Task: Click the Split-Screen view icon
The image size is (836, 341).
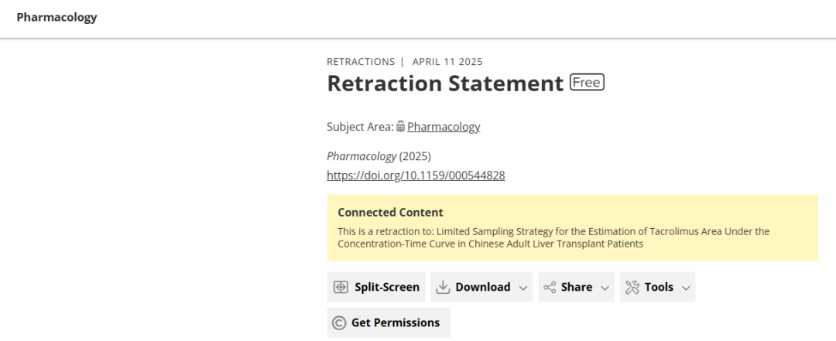Action: point(340,287)
